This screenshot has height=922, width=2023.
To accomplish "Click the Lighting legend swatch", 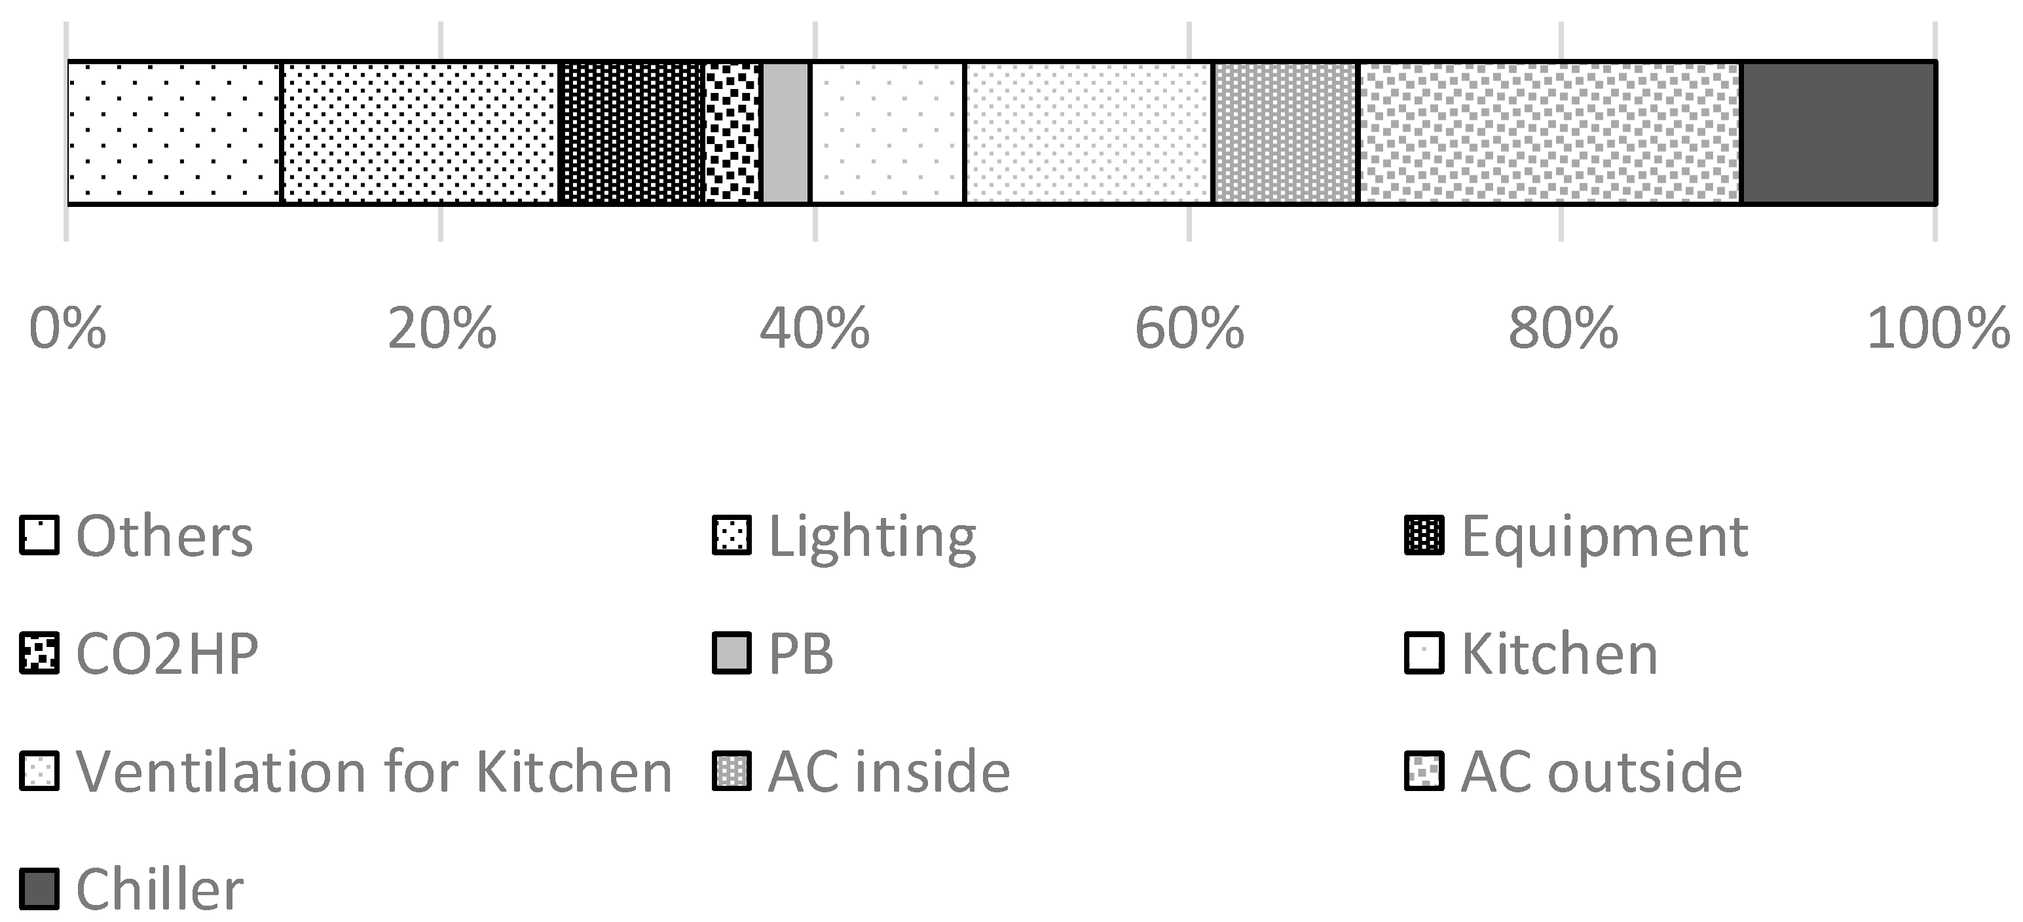I will pos(731,536).
